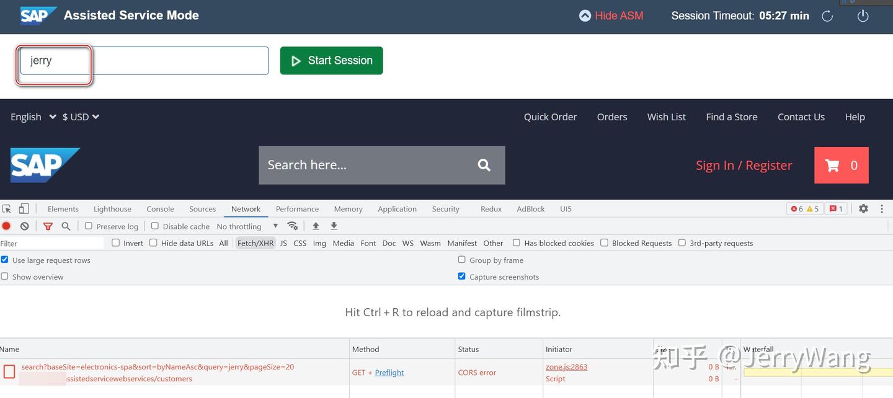Select the JS filter type
893x398 pixels.
283,243
